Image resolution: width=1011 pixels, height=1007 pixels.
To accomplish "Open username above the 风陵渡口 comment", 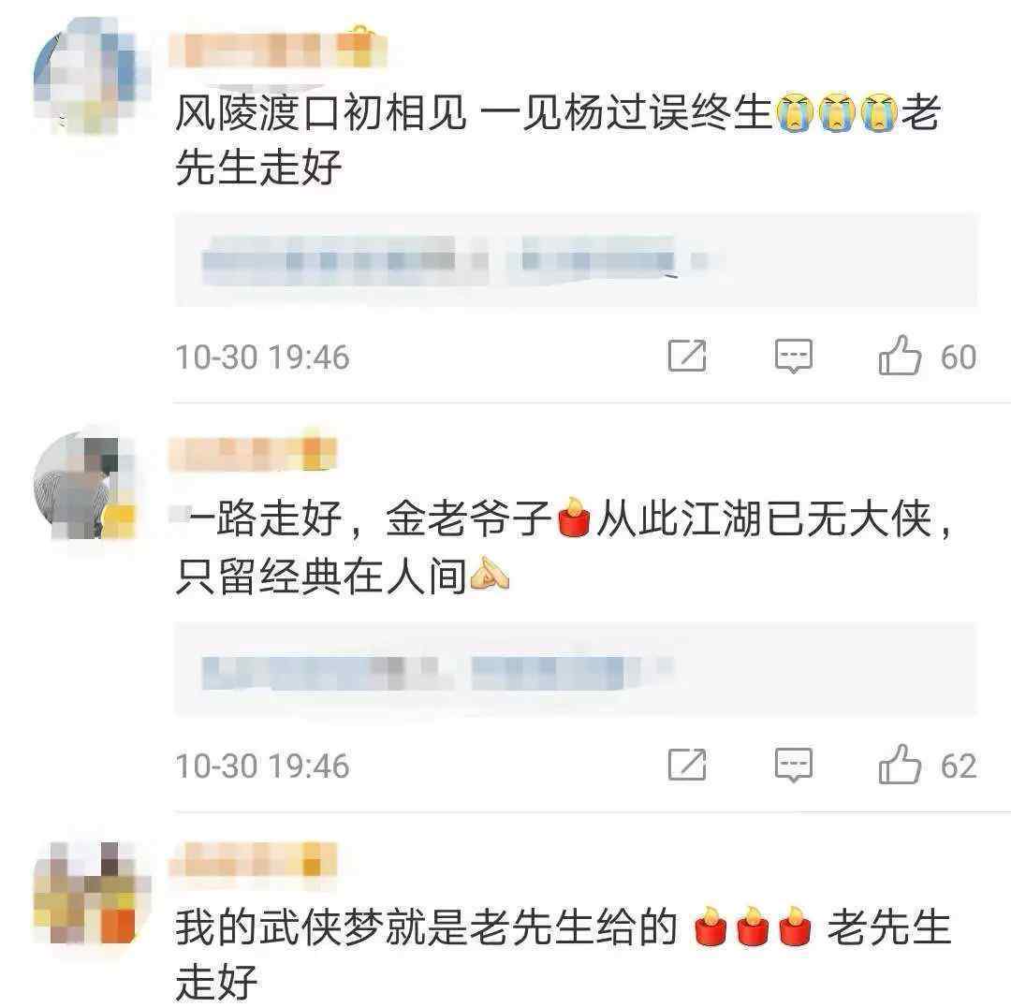I will pos(246,51).
